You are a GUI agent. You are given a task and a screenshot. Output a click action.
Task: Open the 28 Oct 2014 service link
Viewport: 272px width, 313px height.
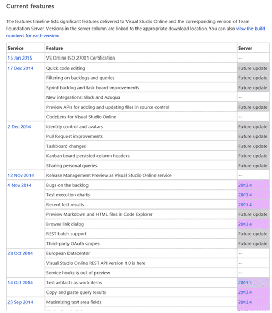tap(20, 253)
